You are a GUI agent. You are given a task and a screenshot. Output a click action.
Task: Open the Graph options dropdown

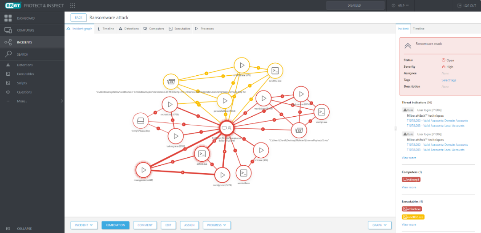[x=379, y=225]
